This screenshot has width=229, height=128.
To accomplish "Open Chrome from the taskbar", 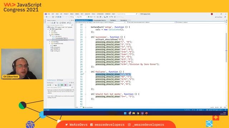I will pos(138,113).
